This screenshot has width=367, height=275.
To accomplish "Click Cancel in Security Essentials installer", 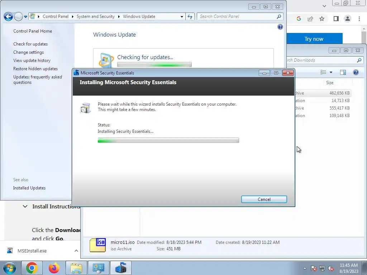I will click(264, 199).
